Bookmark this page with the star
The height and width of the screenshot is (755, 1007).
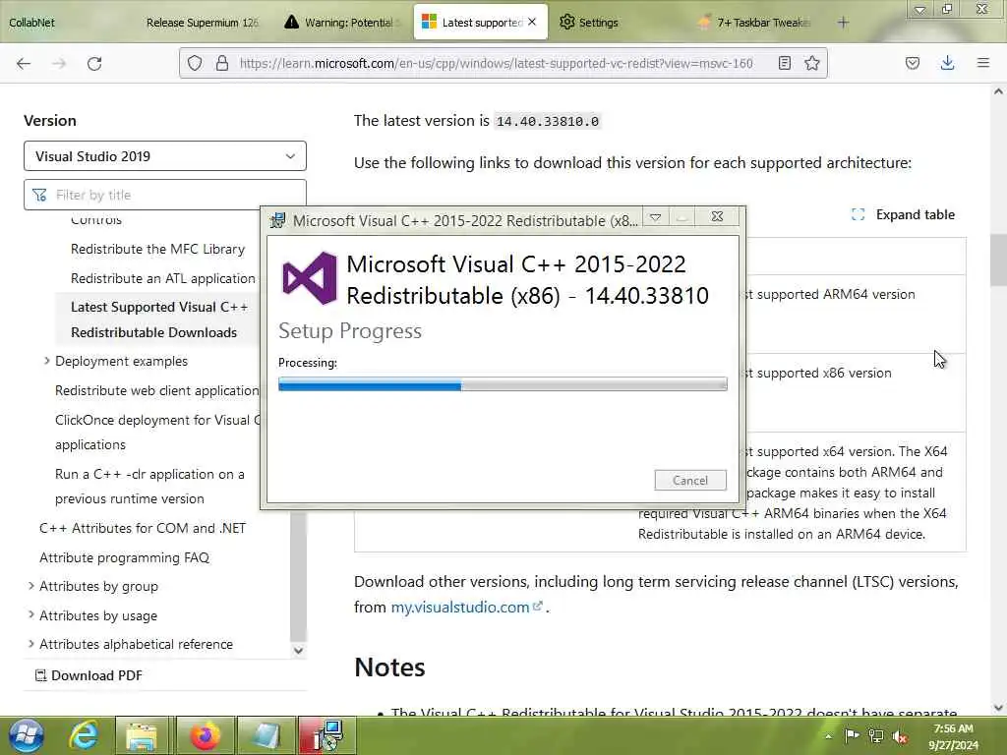coord(811,63)
